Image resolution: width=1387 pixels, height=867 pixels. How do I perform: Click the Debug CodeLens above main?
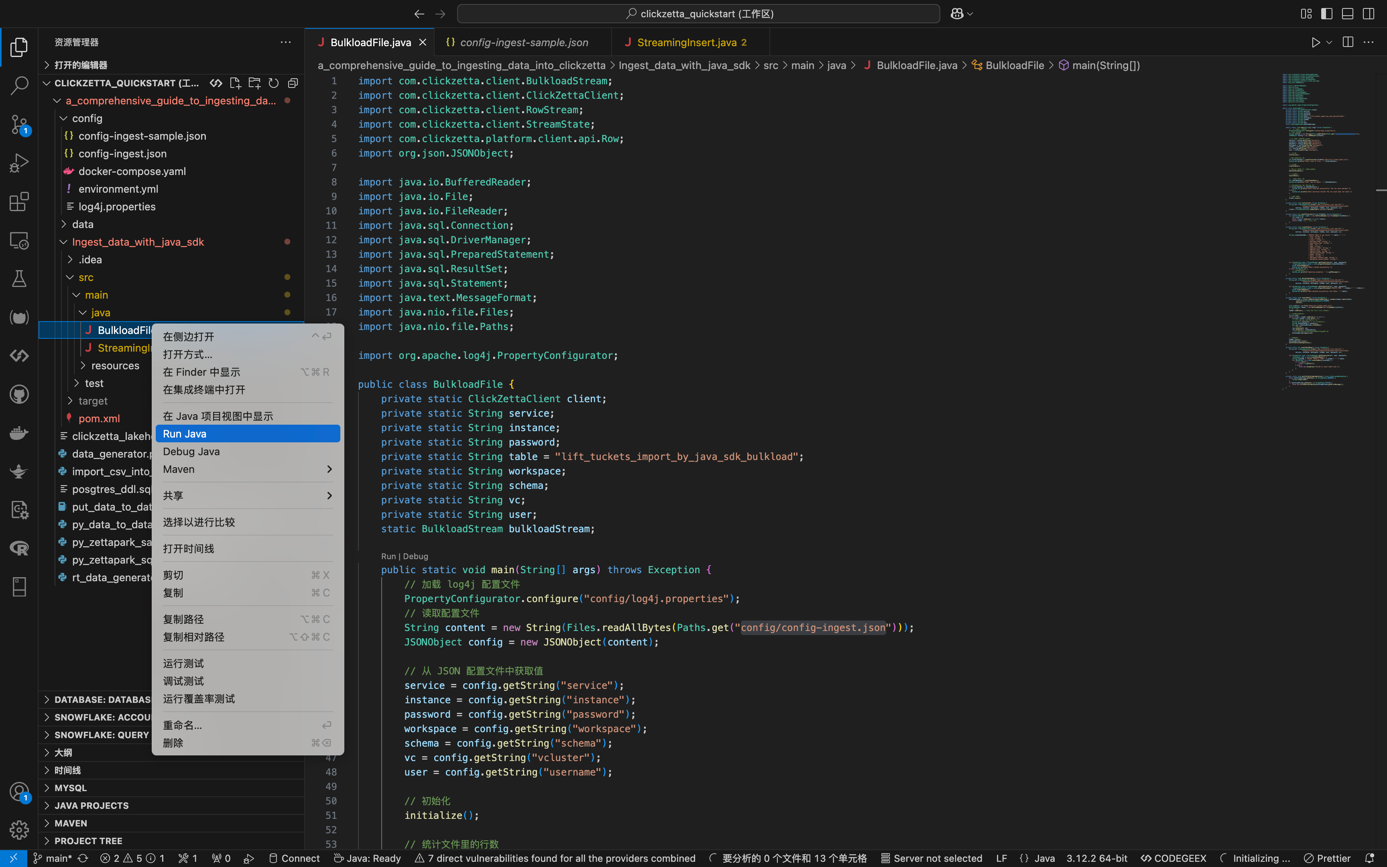coord(415,556)
